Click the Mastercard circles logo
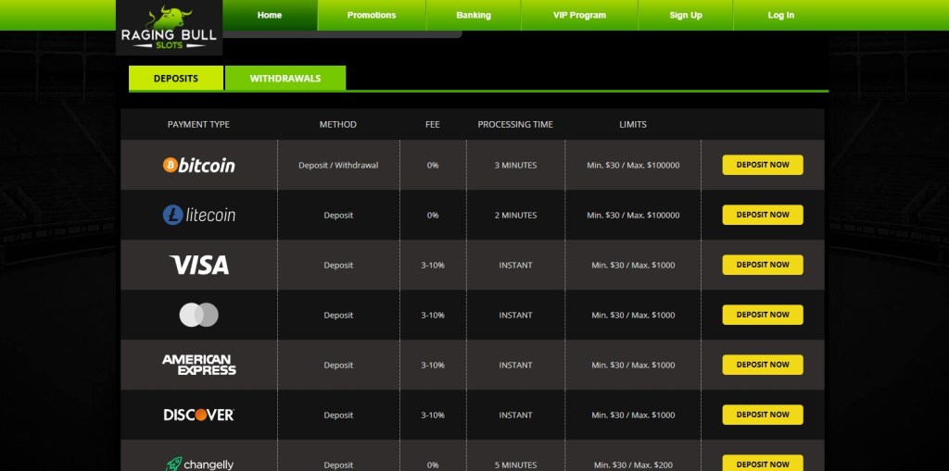Image resolution: width=949 pixels, height=471 pixels. click(198, 315)
